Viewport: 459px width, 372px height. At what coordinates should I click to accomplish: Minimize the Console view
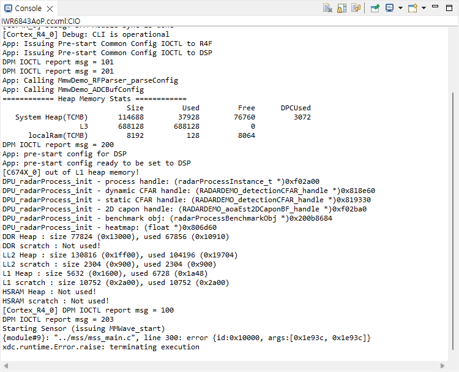click(435, 7)
